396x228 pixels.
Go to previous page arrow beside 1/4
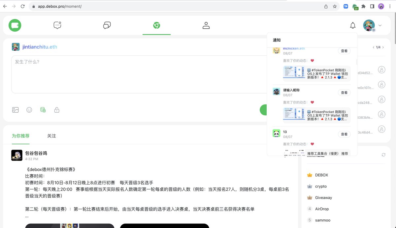[x=374, y=47]
